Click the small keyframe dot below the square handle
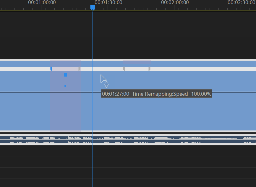Viewport: 256px width, 187px height. coord(65,86)
